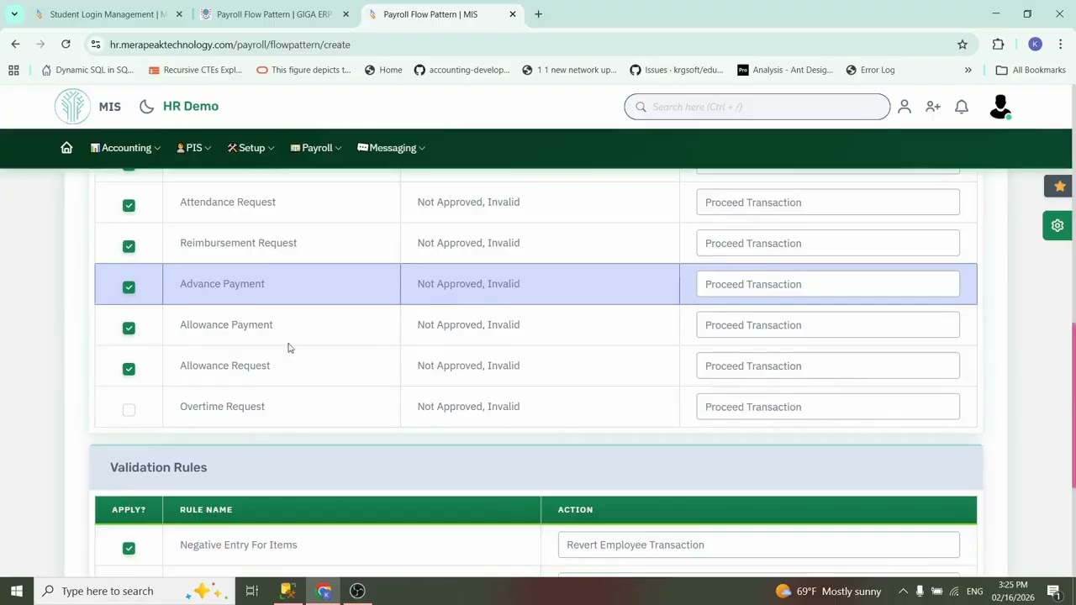Uncheck Negative Entry For Items rule
The image size is (1076, 605).
pyautogui.click(x=129, y=548)
